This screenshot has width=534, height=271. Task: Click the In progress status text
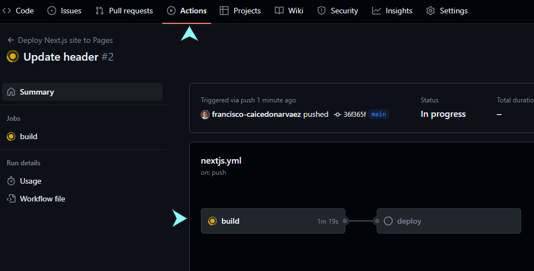pyautogui.click(x=443, y=114)
